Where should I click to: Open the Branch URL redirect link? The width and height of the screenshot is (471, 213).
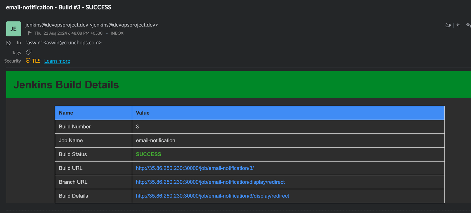coord(210,182)
